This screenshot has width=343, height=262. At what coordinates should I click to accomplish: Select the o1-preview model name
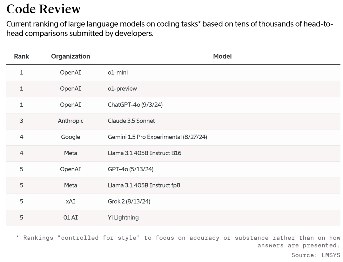[x=122, y=89]
